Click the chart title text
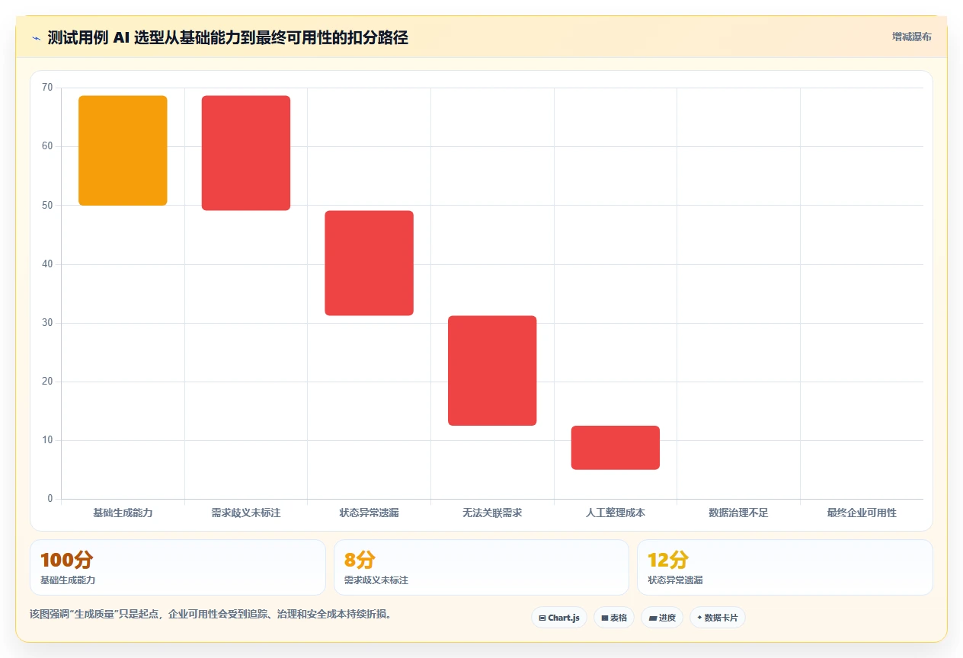Image resolution: width=963 pixels, height=658 pixels. point(228,38)
